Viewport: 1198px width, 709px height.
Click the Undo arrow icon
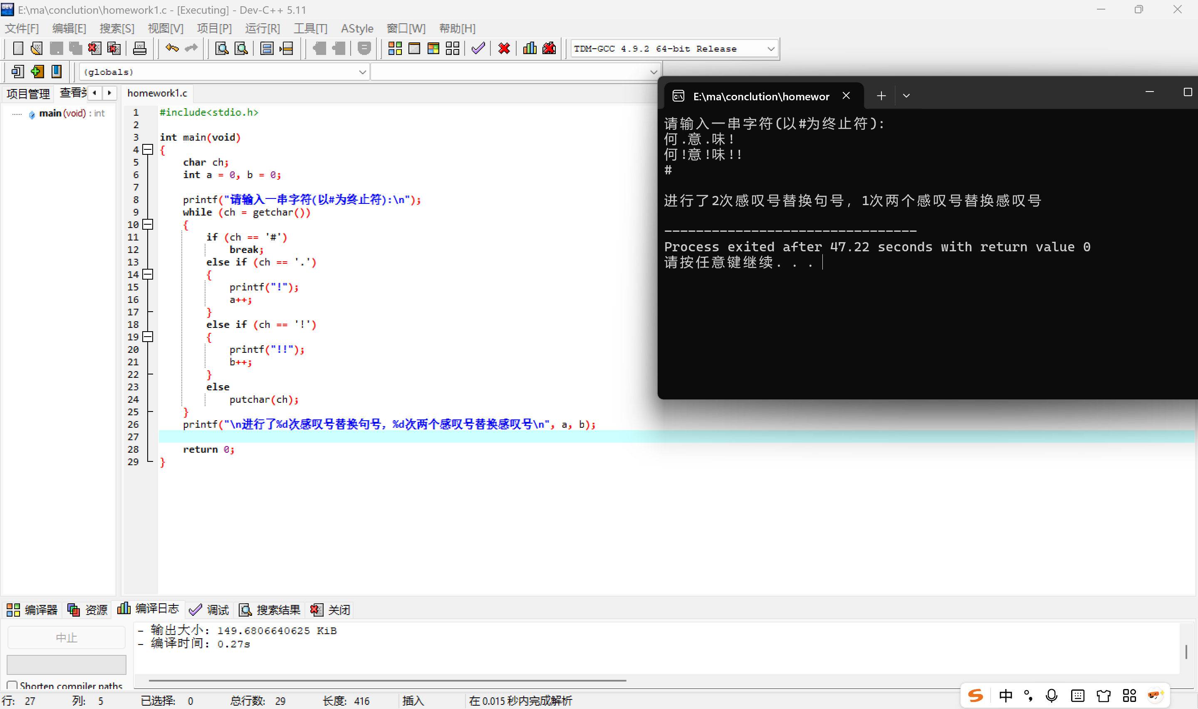tap(172, 48)
